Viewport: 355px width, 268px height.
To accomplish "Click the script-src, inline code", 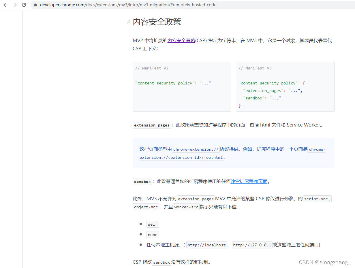I will coord(317,199).
